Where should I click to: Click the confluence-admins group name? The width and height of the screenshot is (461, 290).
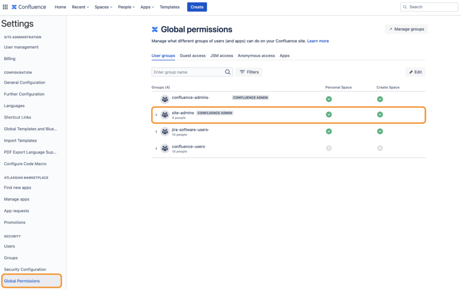[x=190, y=98]
